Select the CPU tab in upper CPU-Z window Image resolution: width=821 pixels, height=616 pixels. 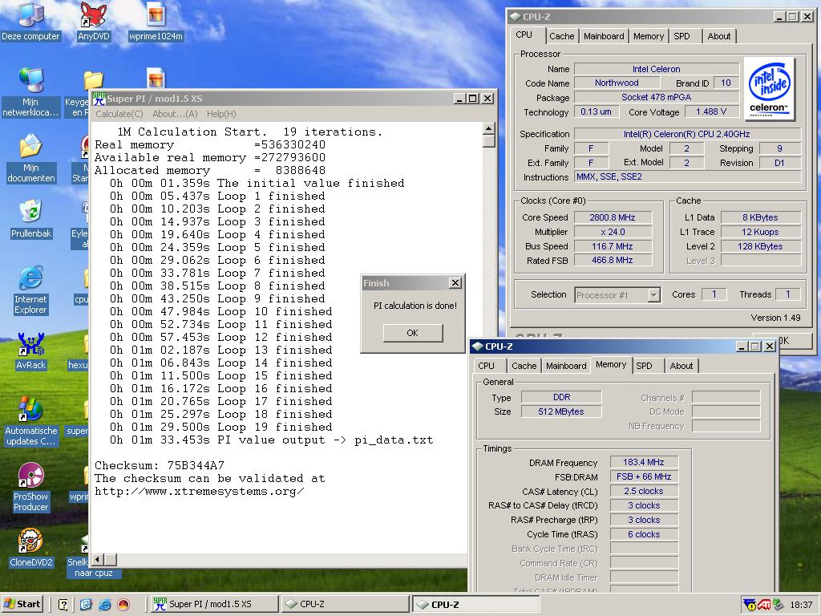(524, 34)
